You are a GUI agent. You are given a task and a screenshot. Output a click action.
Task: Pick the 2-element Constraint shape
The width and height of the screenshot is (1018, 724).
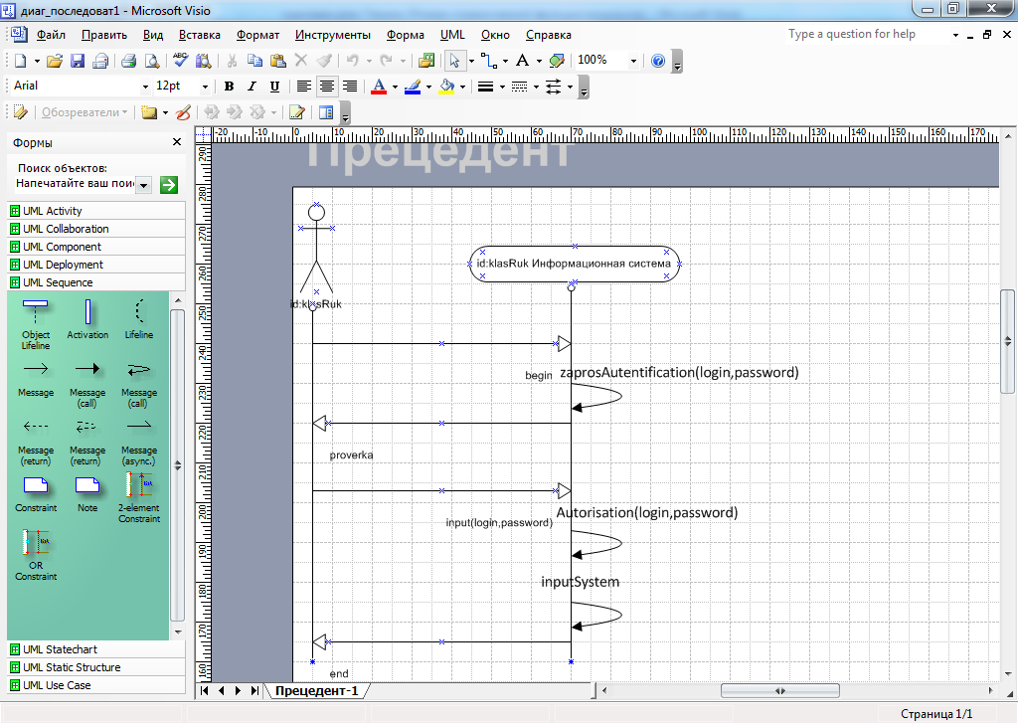point(139,498)
